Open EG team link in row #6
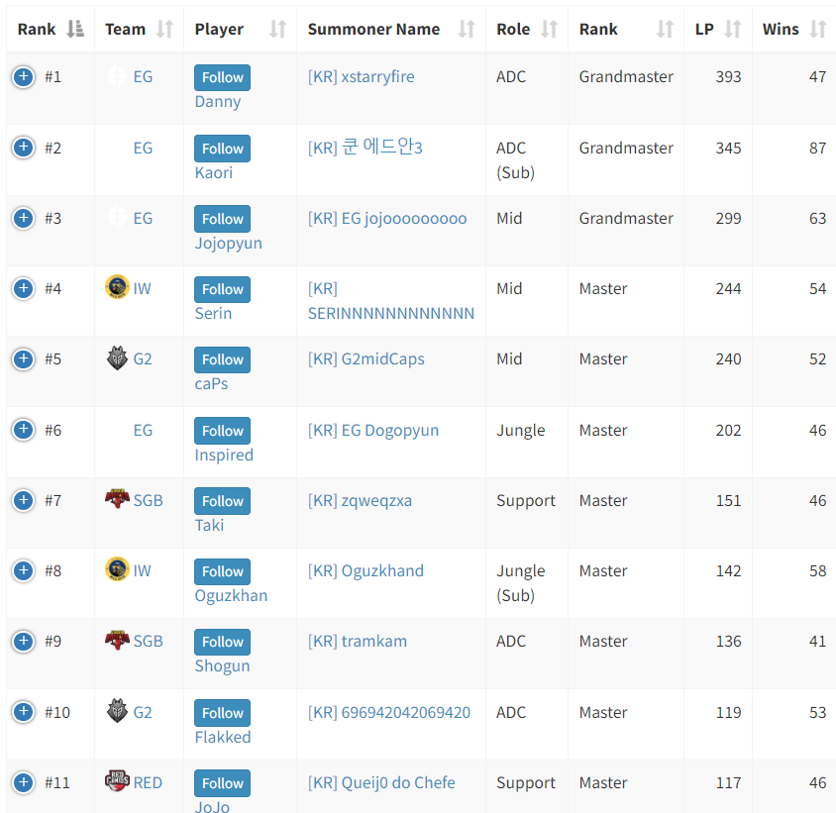Screen dimensions: 836x813 point(143,430)
